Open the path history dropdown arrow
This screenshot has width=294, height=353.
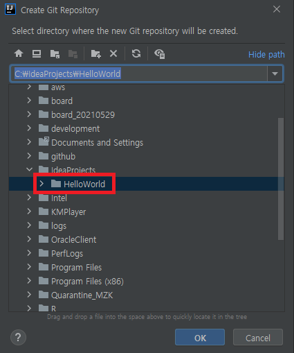pos(275,74)
